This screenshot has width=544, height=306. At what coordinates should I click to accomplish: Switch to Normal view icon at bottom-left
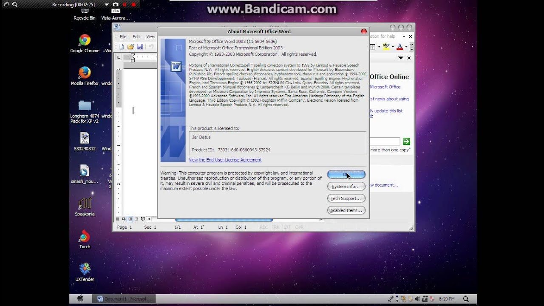pyautogui.click(x=118, y=219)
